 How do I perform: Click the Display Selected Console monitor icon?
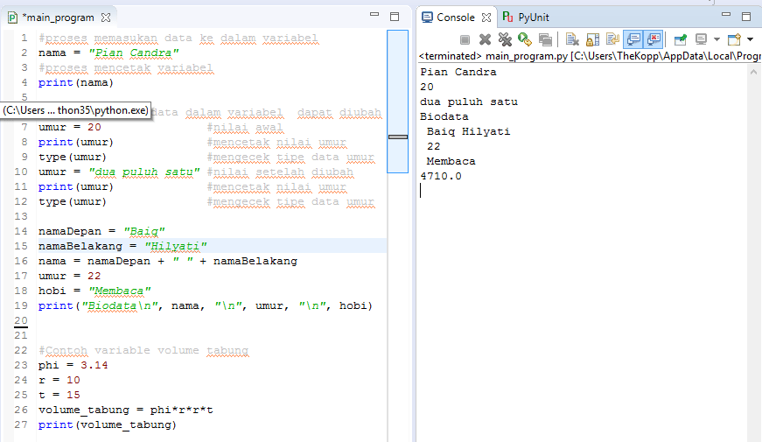701,39
